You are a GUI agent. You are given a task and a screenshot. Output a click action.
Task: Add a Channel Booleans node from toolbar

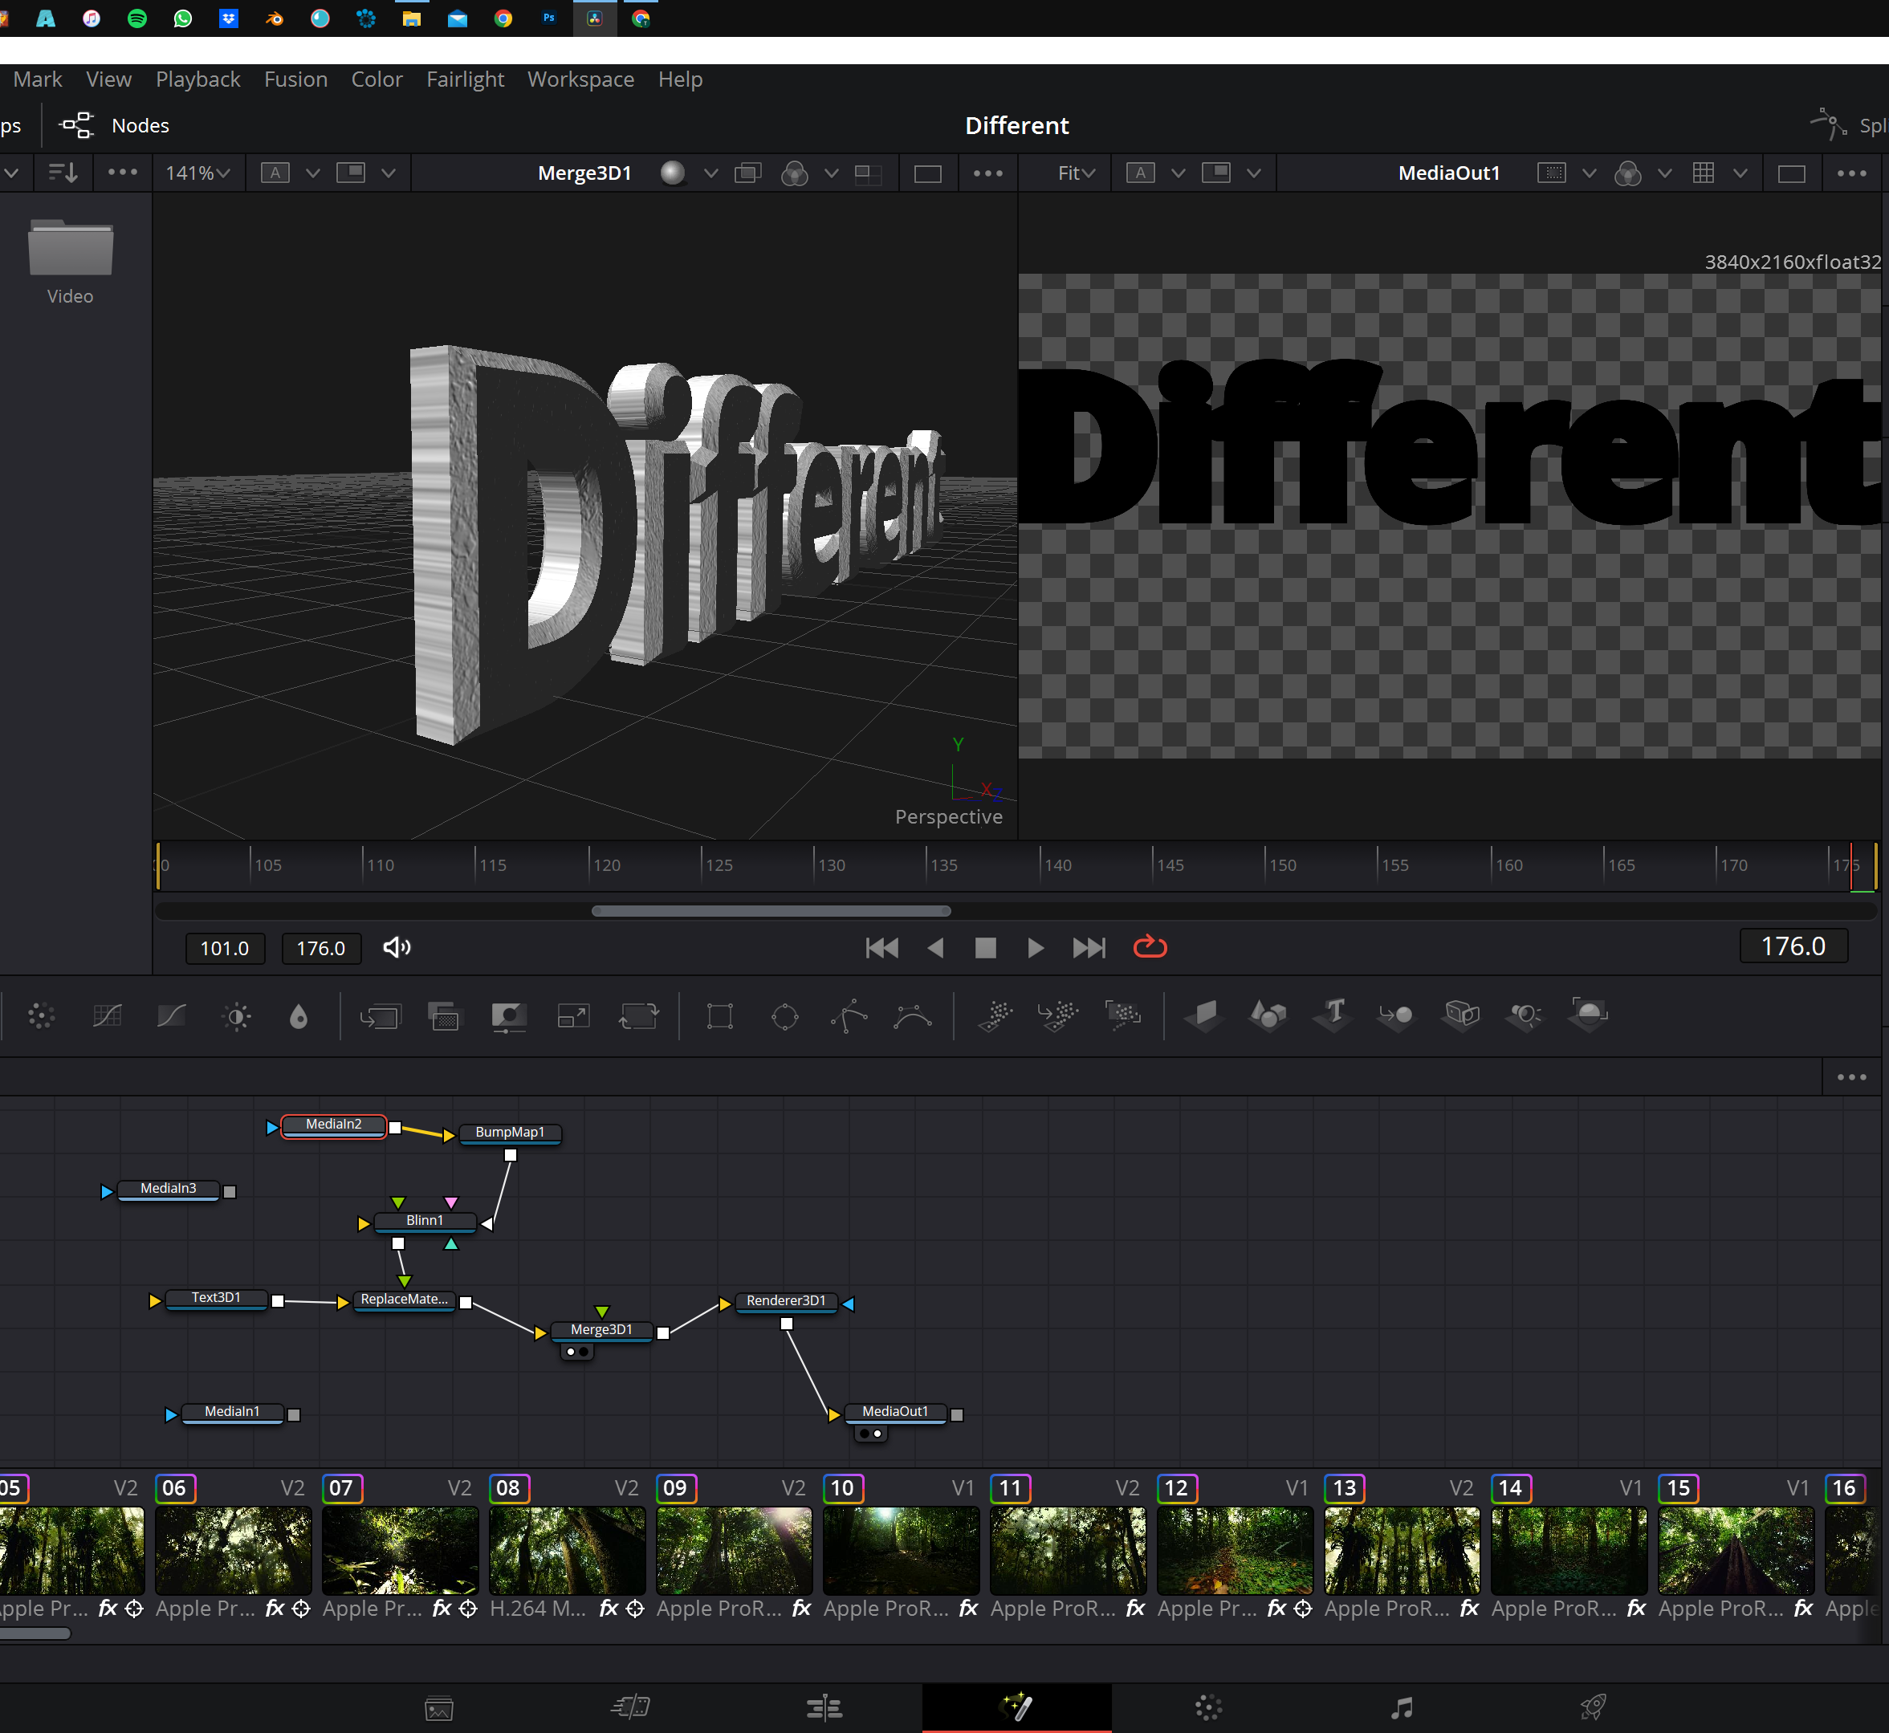[445, 1015]
